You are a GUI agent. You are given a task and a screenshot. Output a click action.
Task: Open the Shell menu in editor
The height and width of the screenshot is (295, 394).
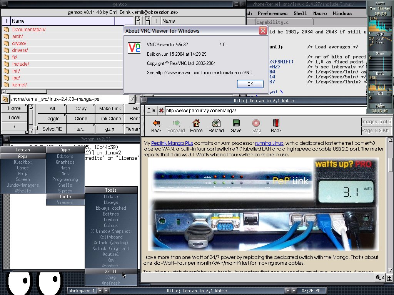click(300, 13)
